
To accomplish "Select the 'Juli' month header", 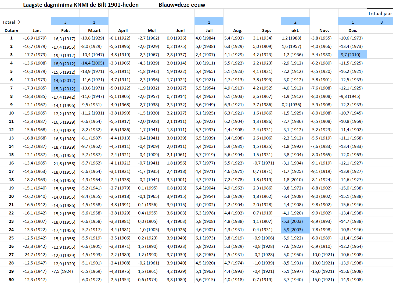I will (209, 30).
